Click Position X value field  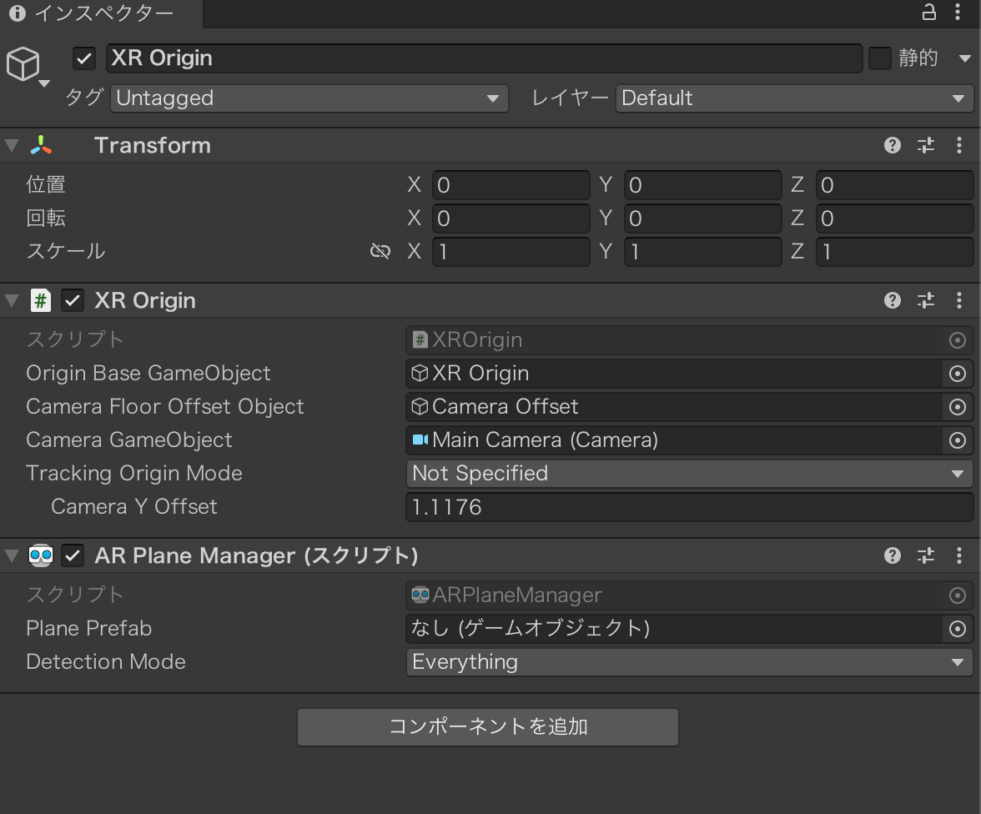511,185
